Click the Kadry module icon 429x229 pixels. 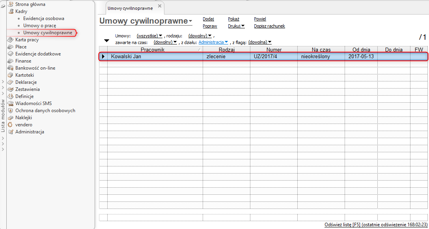click(x=11, y=11)
